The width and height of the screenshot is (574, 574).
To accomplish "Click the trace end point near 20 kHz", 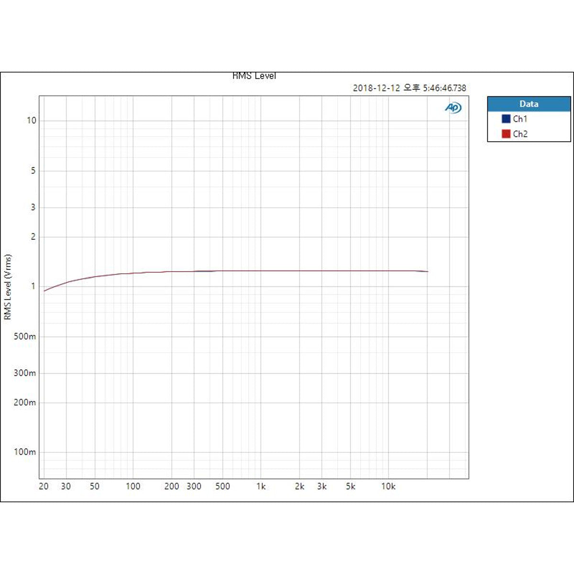I will [428, 272].
